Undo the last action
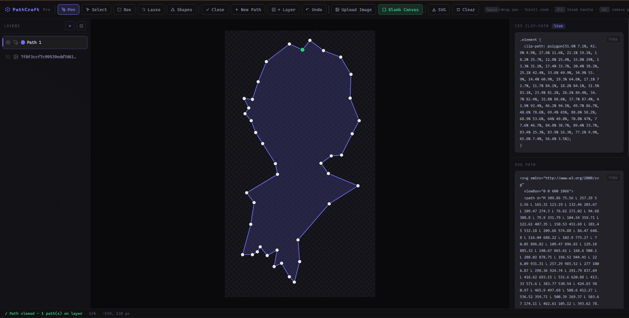The width and height of the screenshot is (629, 318). 314,9
